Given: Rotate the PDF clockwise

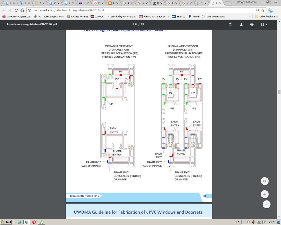Looking at the screenshot, I should pos(231,24).
